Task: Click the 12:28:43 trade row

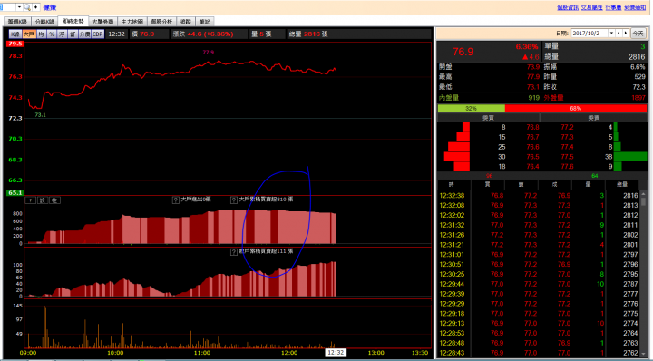Action: (x=538, y=353)
